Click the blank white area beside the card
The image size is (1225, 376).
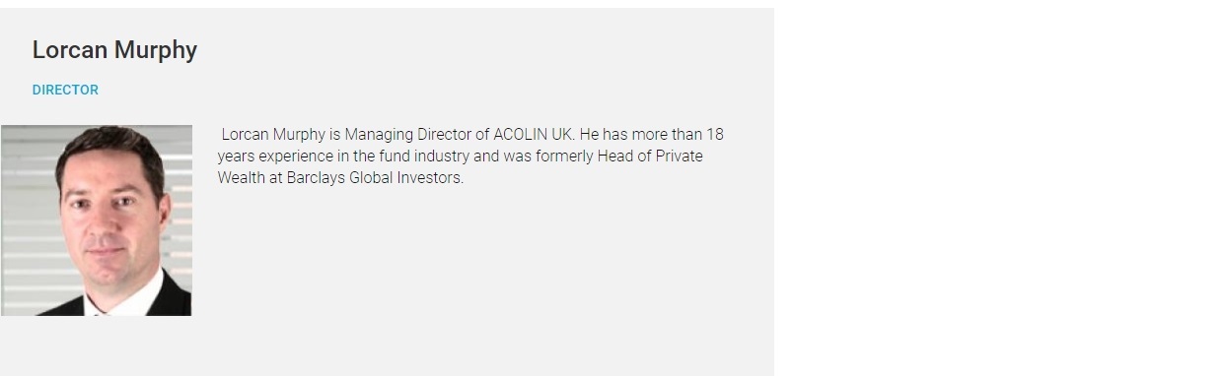pyautogui.click(x=998, y=187)
